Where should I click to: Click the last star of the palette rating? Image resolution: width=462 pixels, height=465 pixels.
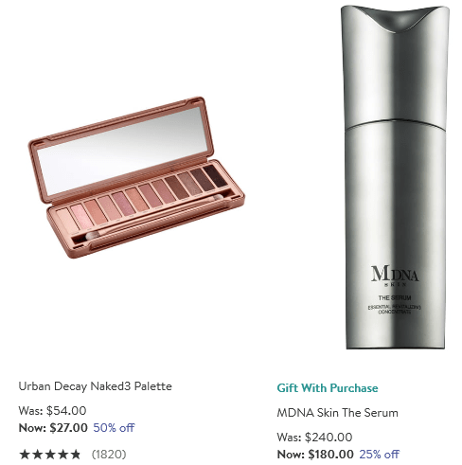click(x=75, y=455)
